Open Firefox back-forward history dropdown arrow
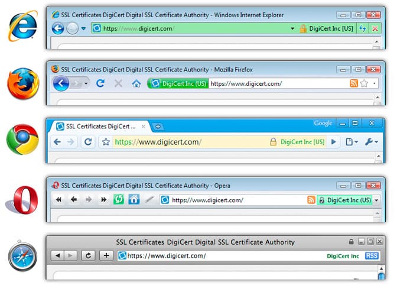The width and height of the screenshot is (397, 289). point(86,83)
